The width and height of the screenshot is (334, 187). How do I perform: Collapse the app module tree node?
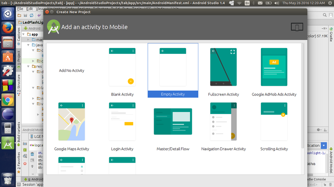pos(23,34)
